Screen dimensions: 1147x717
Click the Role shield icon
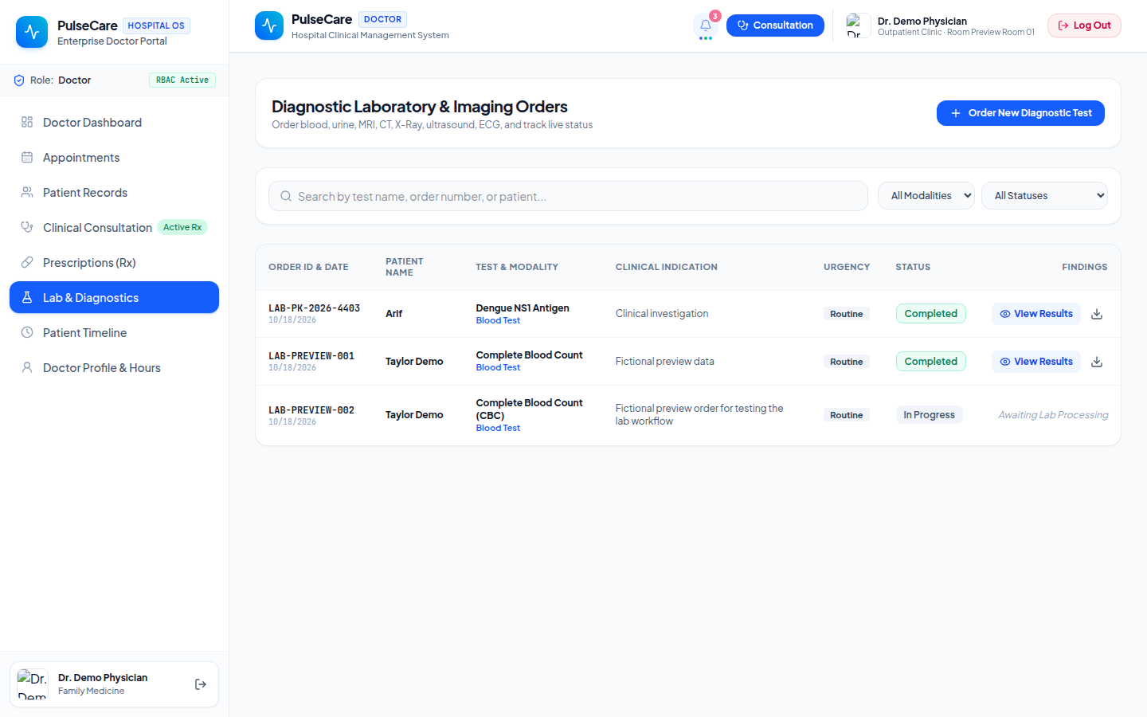(x=19, y=80)
